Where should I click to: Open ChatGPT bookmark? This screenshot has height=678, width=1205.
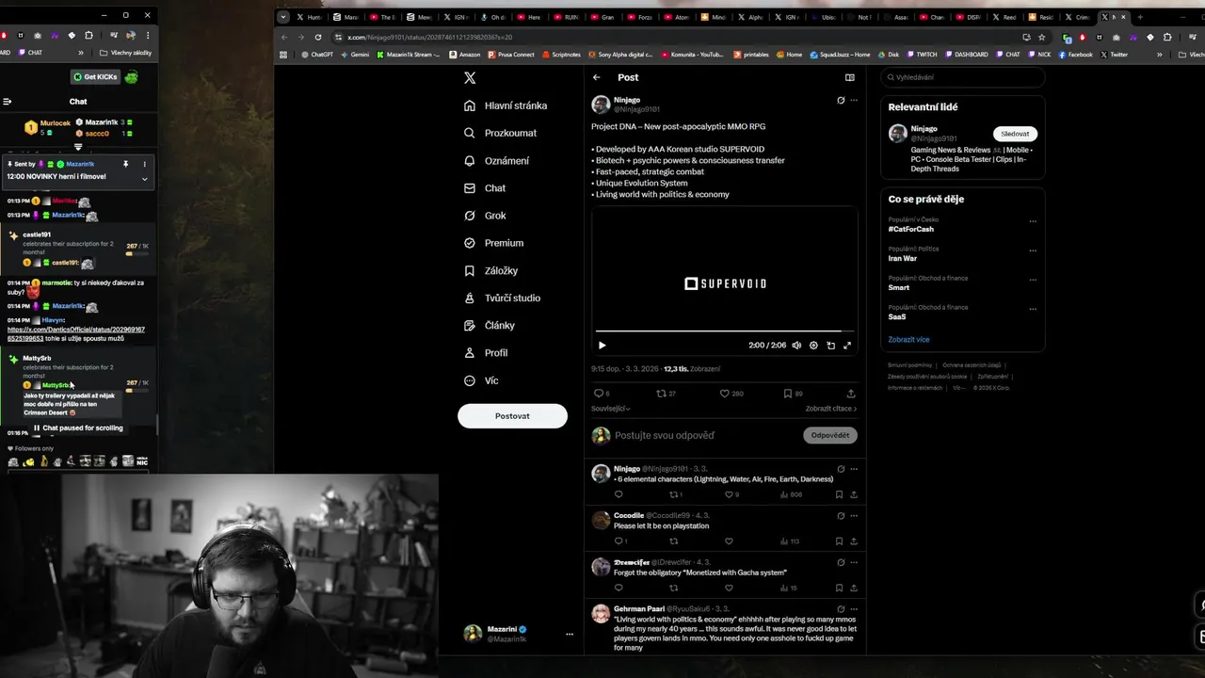(x=317, y=55)
